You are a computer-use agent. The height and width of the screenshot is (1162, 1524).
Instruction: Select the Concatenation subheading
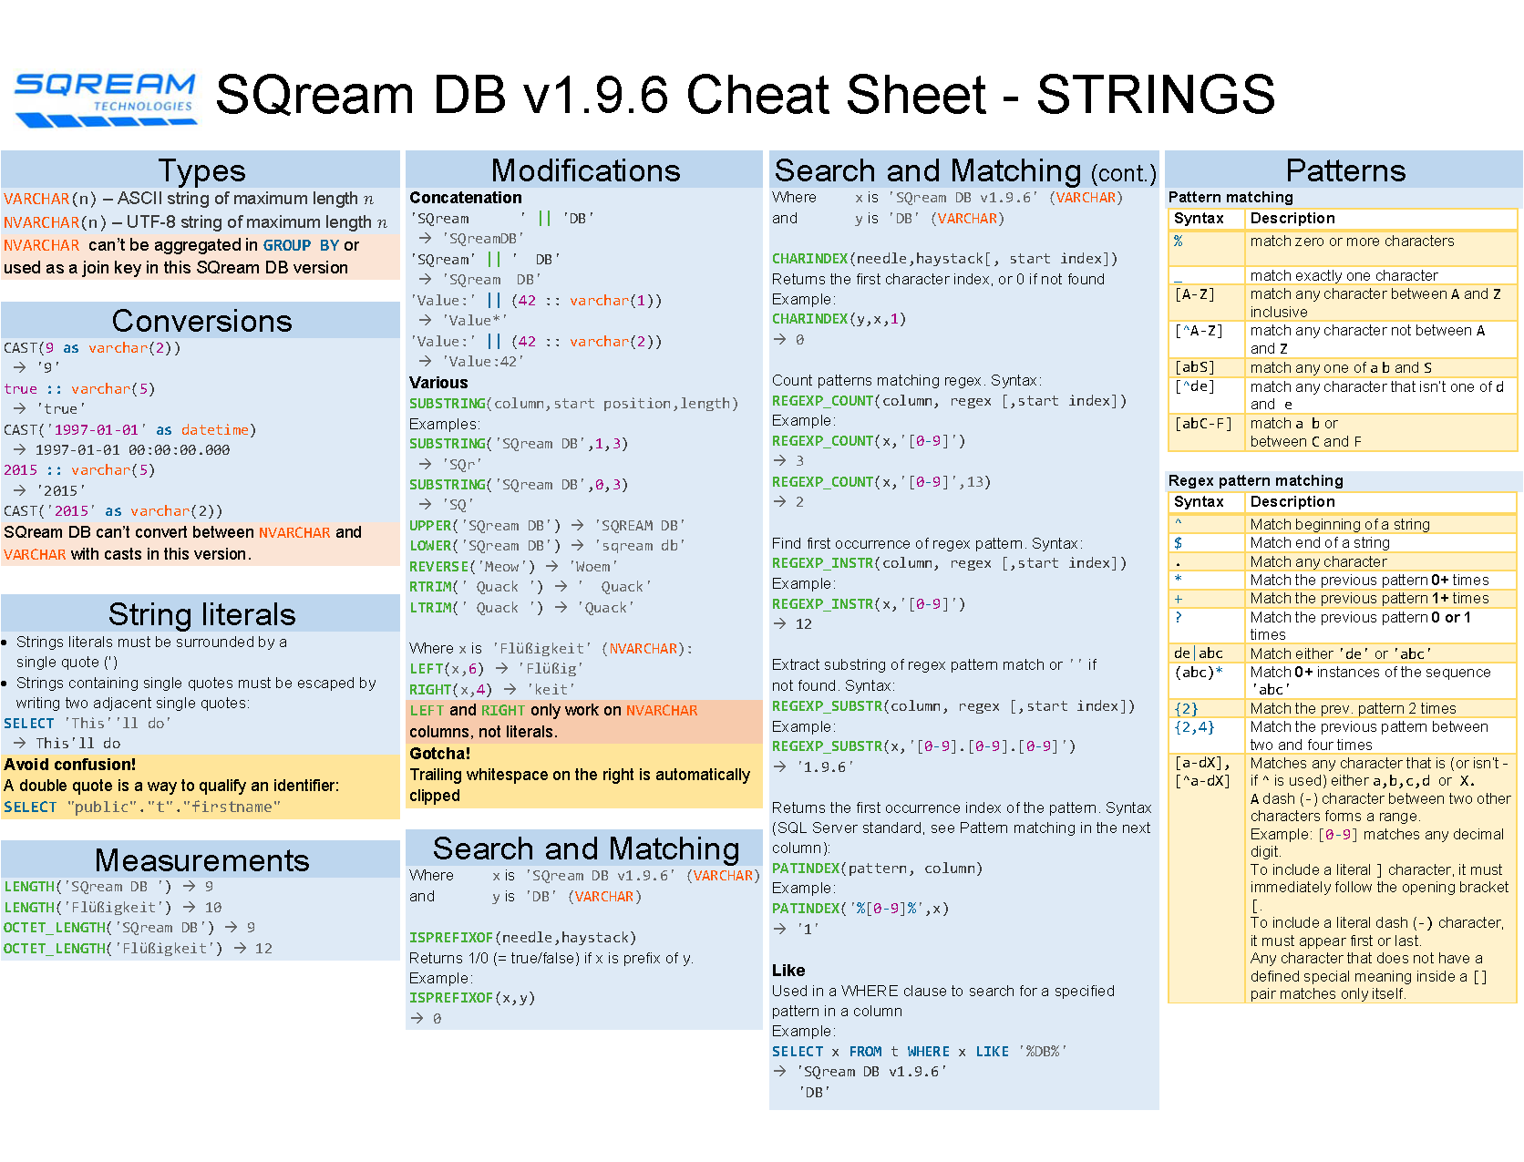pyautogui.click(x=466, y=198)
